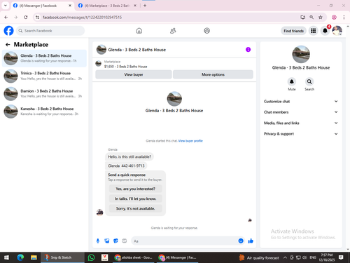
Task: Open a new browser tab
Action: (145, 6)
